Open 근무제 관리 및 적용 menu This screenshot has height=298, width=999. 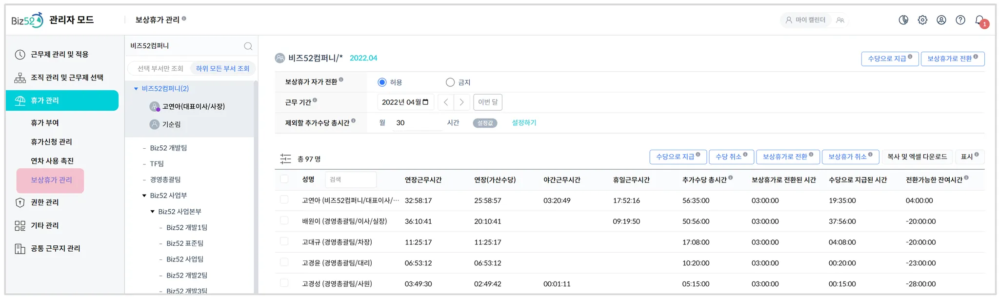60,55
